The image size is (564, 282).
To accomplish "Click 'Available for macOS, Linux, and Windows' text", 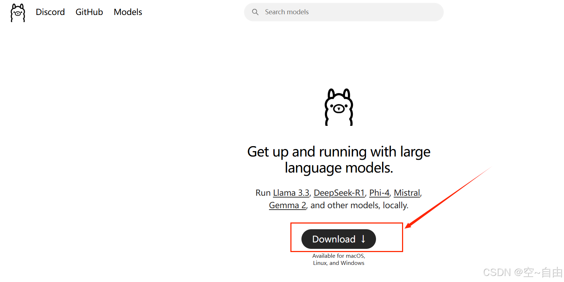I will [x=339, y=260].
